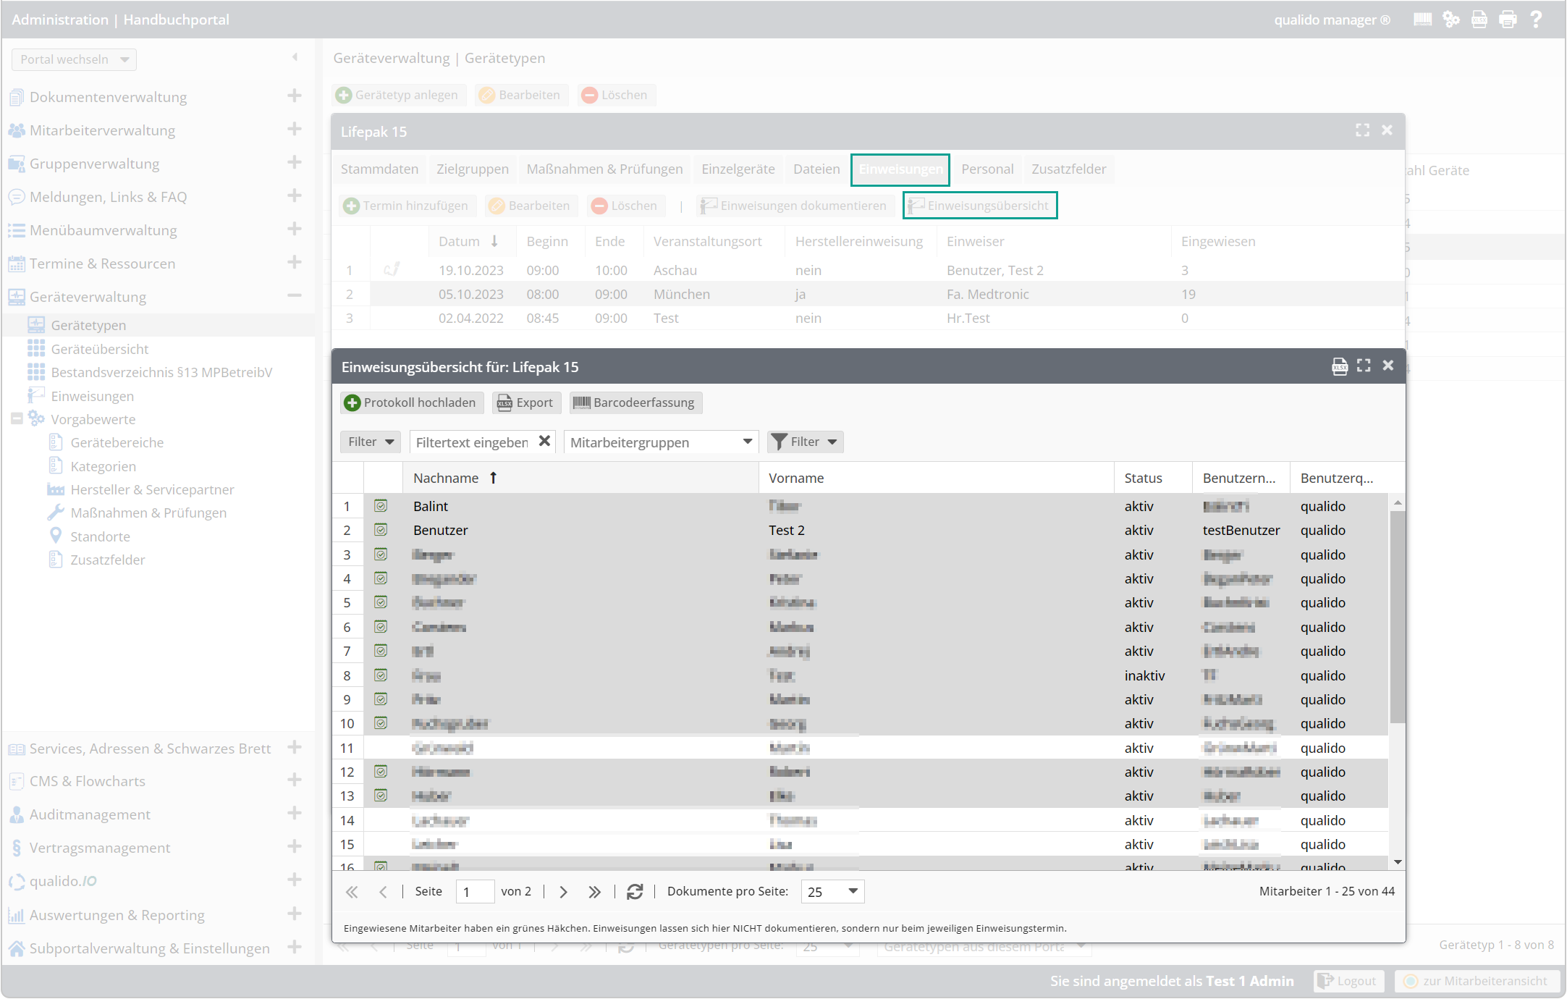Open Standorte in sidebar

click(x=100, y=536)
